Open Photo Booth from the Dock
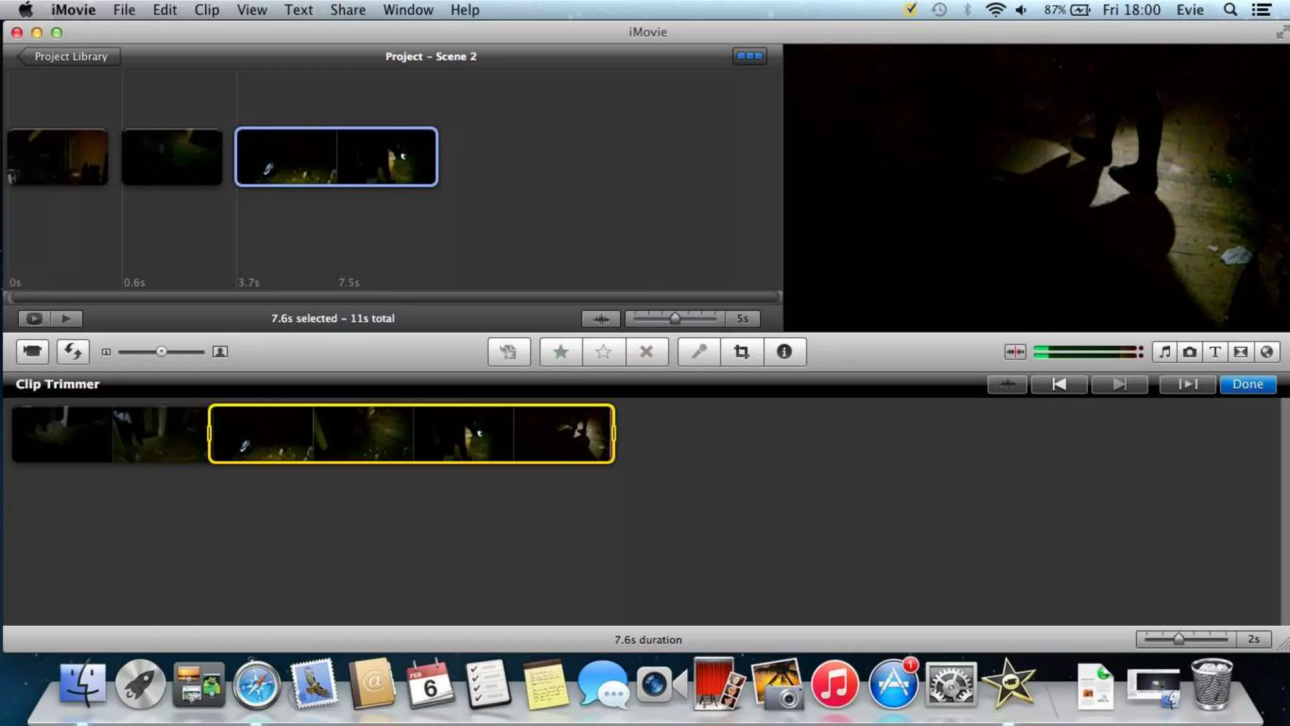This screenshot has width=1290, height=726. (717, 684)
